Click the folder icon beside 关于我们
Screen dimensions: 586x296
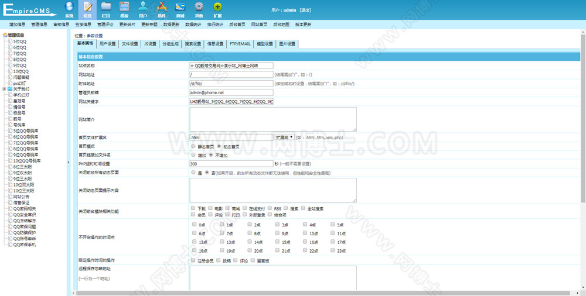click(x=10, y=90)
